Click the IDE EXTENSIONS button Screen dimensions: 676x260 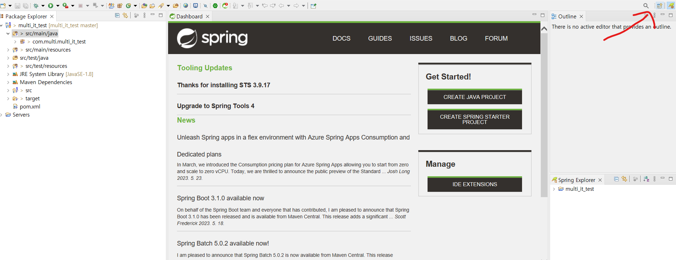475,184
